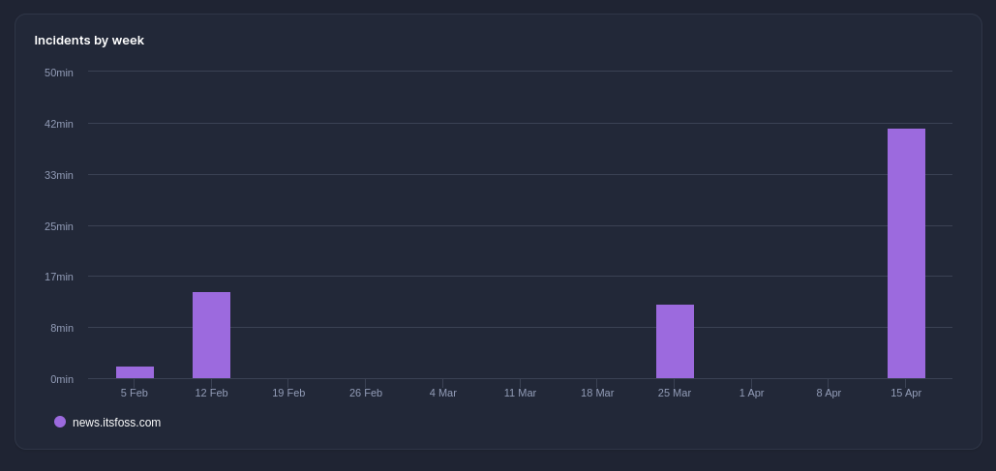
Task: Click the 42min y-axis label
Action: click(59, 124)
